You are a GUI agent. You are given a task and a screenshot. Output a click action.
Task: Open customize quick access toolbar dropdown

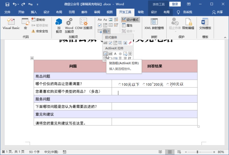(38, 4)
